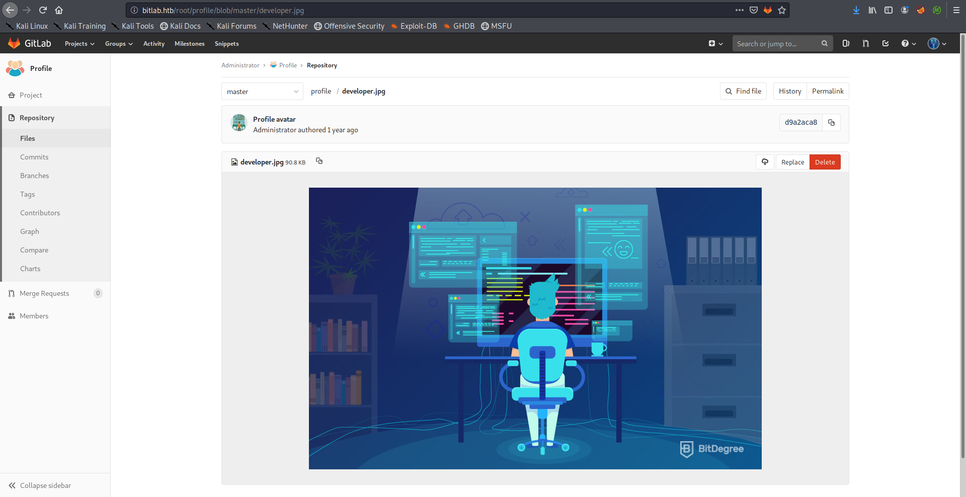Screen dimensions: 966x497
Task: Click the download file icon button
Action: pyautogui.click(x=765, y=162)
